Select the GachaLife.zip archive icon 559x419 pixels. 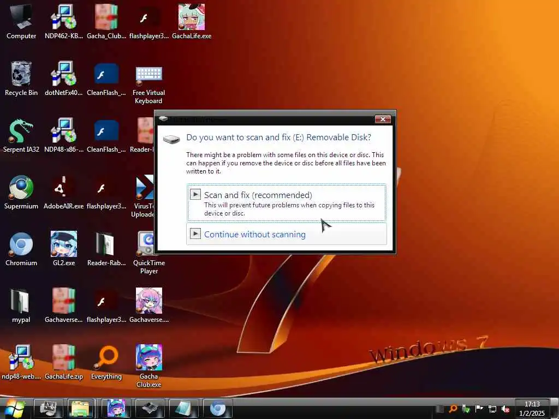pyautogui.click(x=63, y=362)
